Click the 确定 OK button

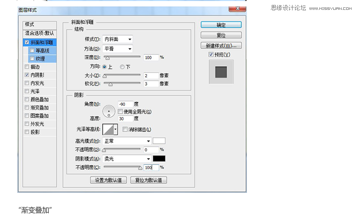click(221, 25)
